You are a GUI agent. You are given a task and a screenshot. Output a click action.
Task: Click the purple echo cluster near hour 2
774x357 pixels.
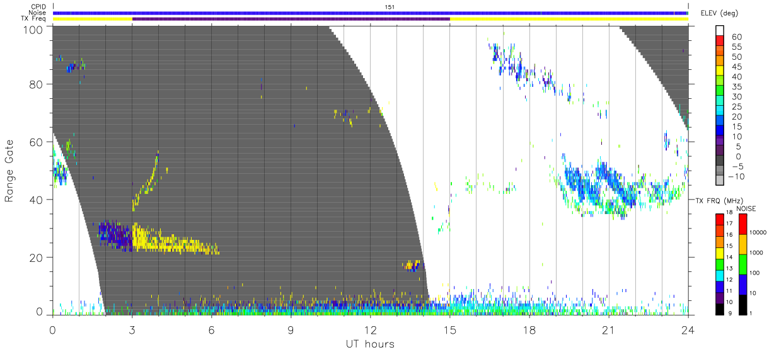[x=115, y=235]
